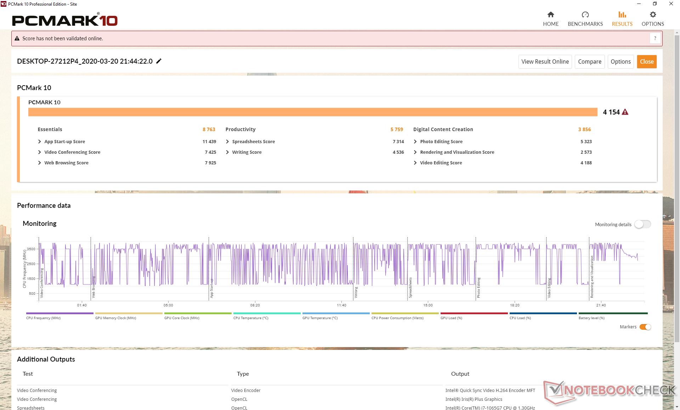The image size is (680, 410).
Task: Click the orange Close button
Action: tap(646, 61)
